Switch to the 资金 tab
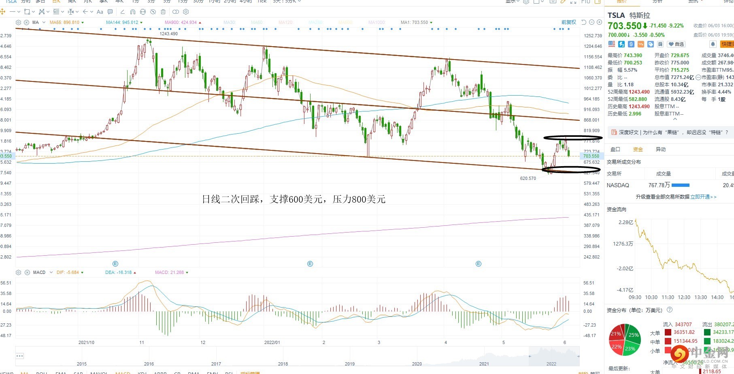Image resolution: width=734 pixels, height=374 pixels. (638, 150)
